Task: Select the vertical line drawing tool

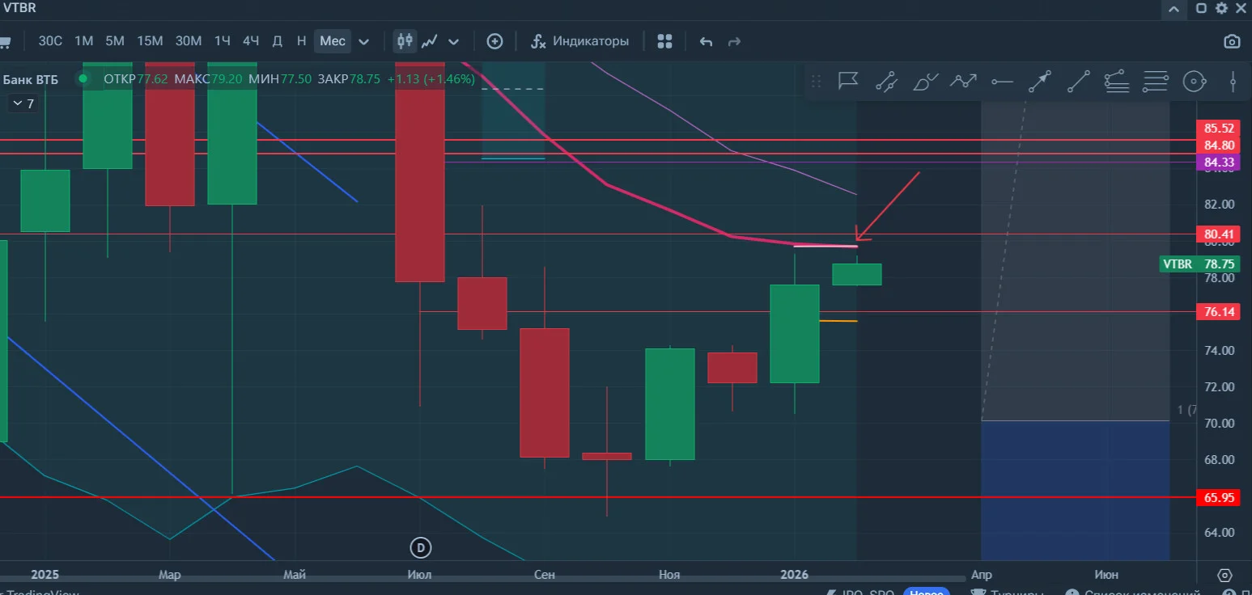Action: click(x=1233, y=81)
